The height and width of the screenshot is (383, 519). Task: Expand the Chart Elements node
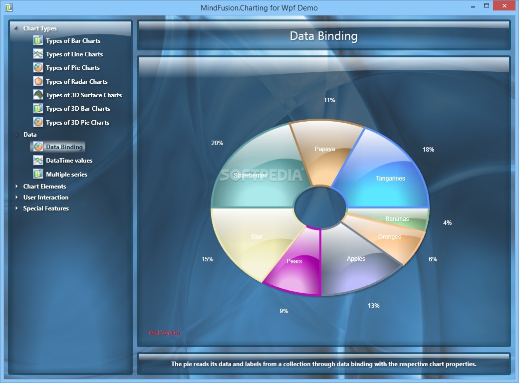tap(16, 186)
